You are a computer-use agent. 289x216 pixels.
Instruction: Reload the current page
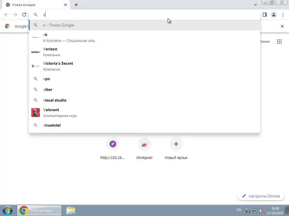(x=24, y=15)
